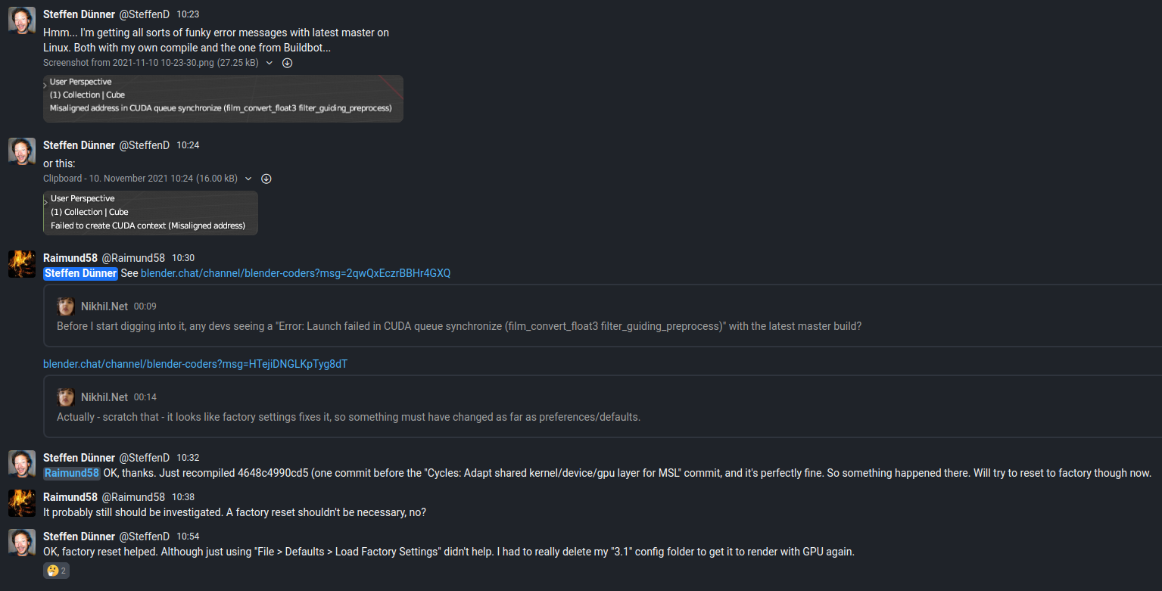Toggle the thinking-face emoji reaction
The height and width of the screenshot is (591, 1162).
57,571
